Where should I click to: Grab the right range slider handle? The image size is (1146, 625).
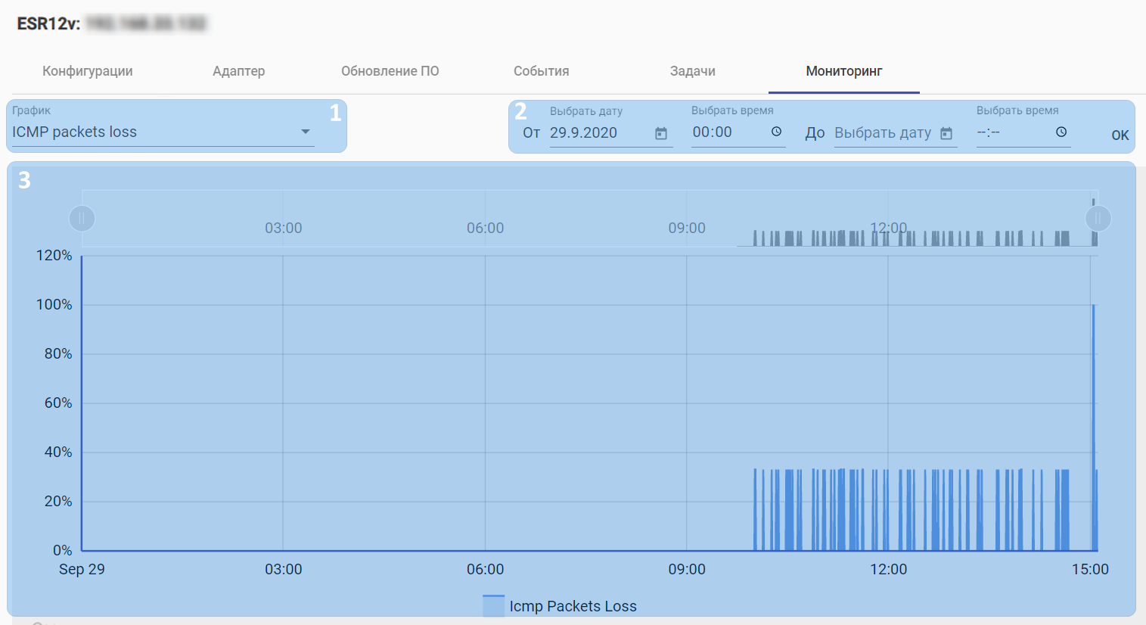click(x=1098, y=219)
